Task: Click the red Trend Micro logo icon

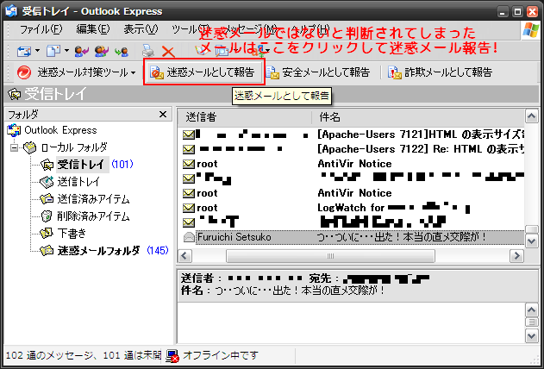Action: click(24, 72)
